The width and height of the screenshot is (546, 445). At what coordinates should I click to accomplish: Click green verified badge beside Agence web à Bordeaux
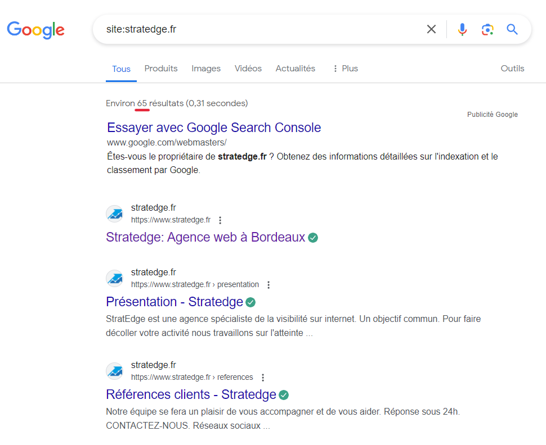(x=313, y=238)
